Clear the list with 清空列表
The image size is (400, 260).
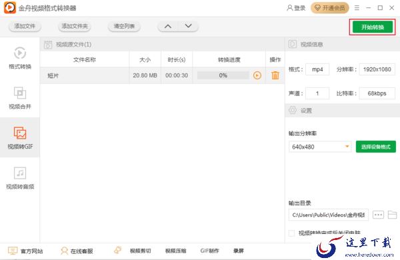click(124, 26)
